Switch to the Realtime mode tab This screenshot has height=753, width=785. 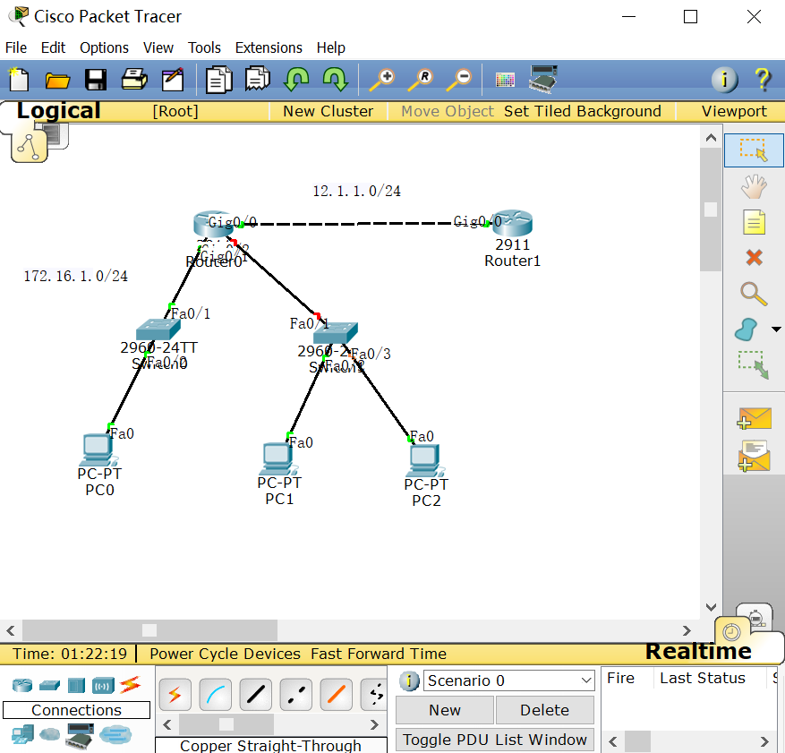[x=698, y=651]
